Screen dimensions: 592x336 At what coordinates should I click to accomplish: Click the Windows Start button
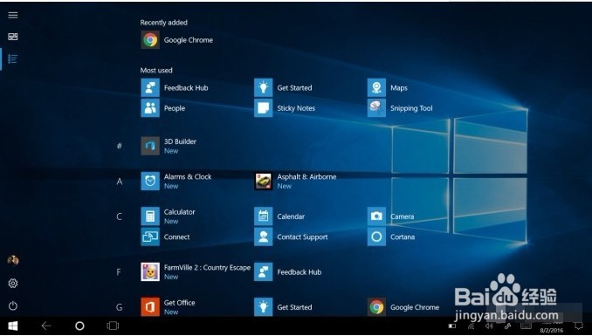pos(13,326)
